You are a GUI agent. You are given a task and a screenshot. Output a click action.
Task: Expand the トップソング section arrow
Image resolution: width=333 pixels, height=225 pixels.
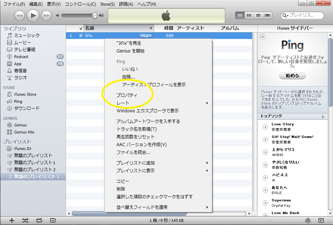point(323,117)
